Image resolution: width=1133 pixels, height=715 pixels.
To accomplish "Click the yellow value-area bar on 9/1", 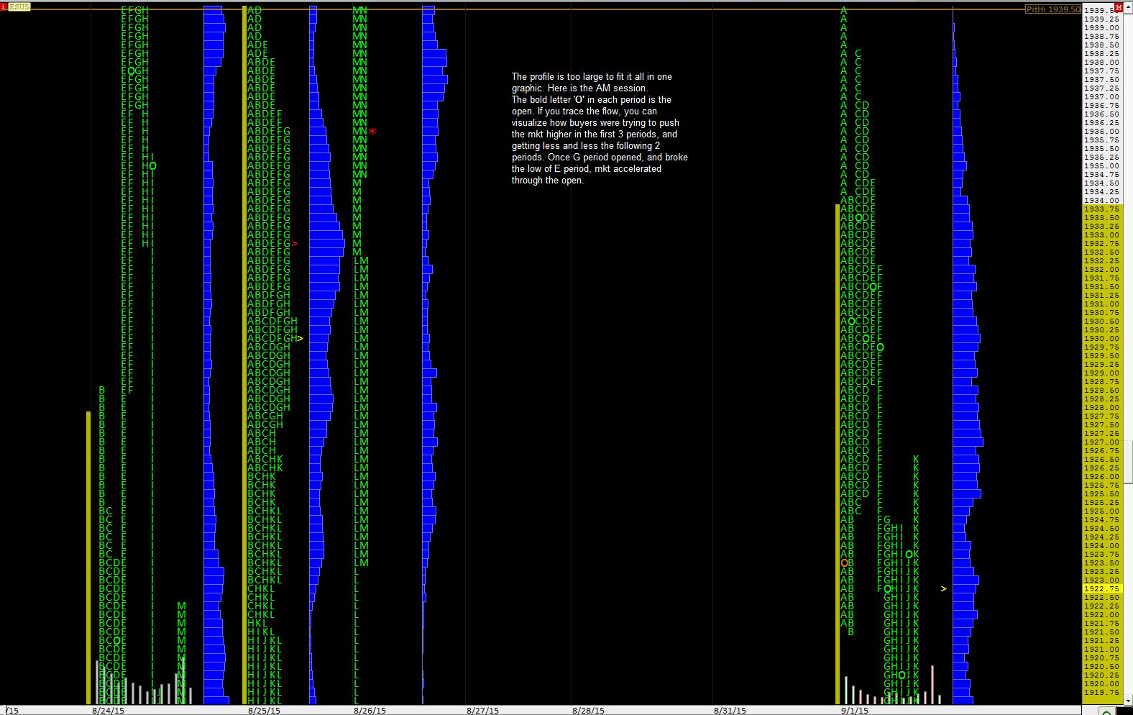I will (838, 455).
